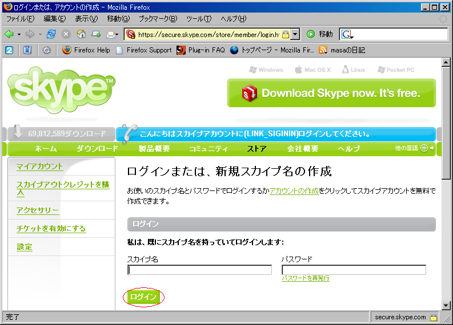Click the green Back arrow
Image resolution: width=453 pixels, height=325 pixels.
pyautogui.click(x=9, y=34)
